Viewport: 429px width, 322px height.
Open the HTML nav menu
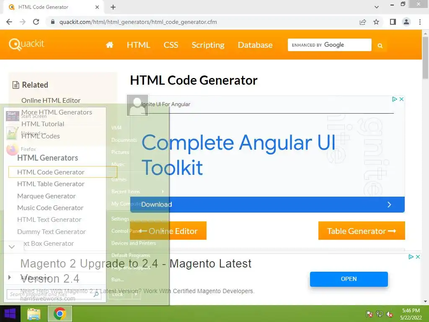[138, 45]
